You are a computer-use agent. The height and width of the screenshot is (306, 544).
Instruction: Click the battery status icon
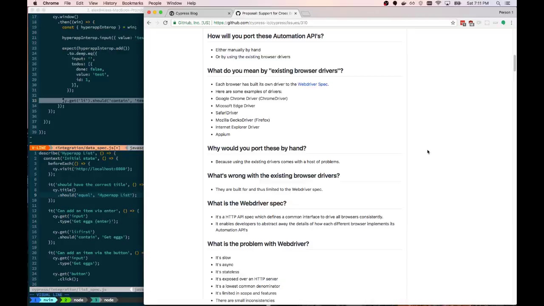click(457, 3)
